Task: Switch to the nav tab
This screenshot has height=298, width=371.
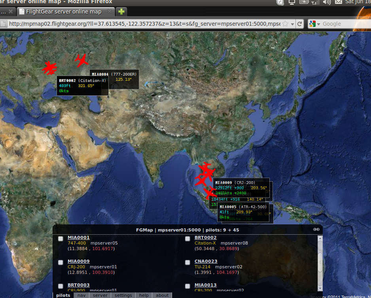Action: (81, 295)
